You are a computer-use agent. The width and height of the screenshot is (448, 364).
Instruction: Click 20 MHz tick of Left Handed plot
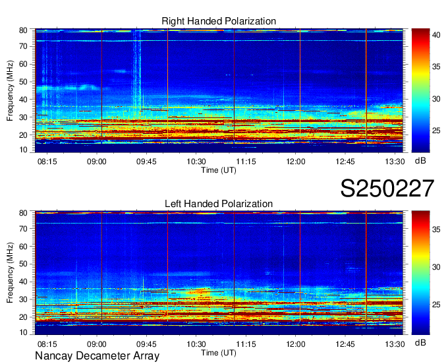(23, 317)
